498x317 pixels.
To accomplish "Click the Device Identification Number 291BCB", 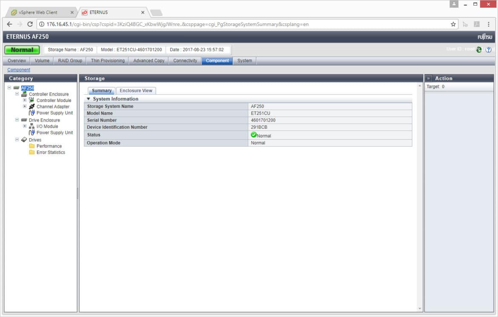I will [x=259, y=127].
